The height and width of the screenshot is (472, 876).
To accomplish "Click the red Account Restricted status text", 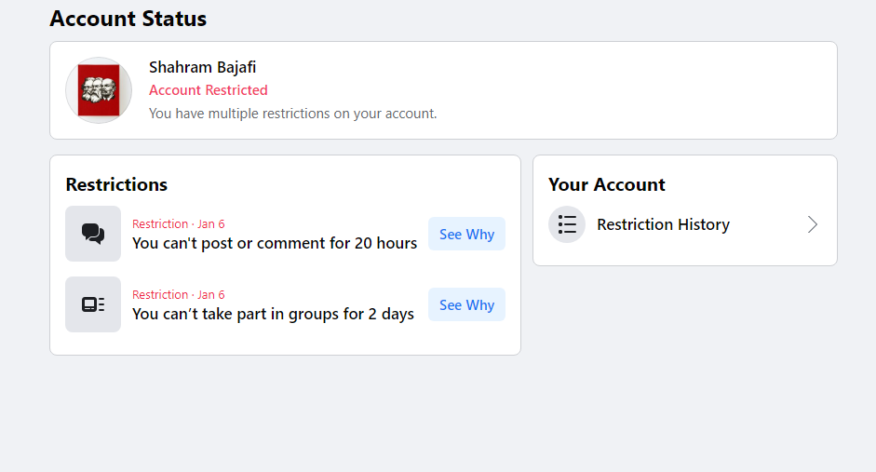I will point(209,90).
